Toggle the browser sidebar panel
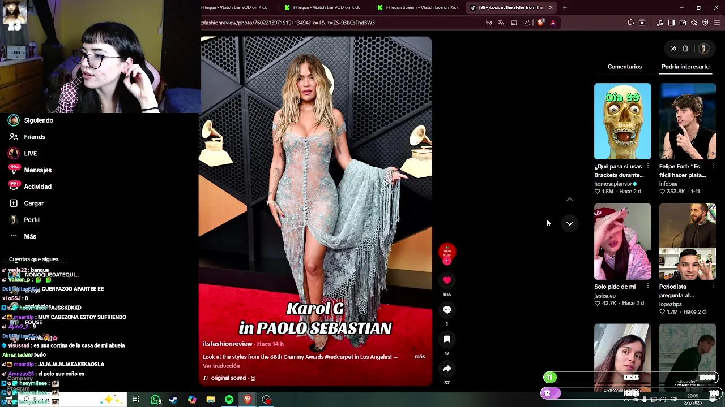Screen dimensions: 725x407 [x=671, y=23]
